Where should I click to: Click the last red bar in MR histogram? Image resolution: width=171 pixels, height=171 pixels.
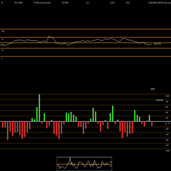pyautogui.click(x=152, y=123)
